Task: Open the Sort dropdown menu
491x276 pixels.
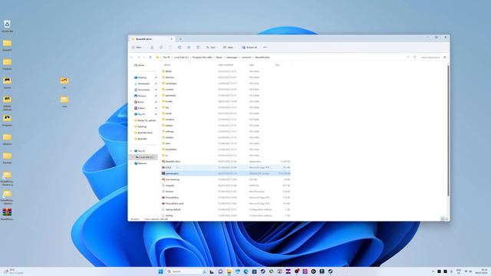Action: (211, 48)
